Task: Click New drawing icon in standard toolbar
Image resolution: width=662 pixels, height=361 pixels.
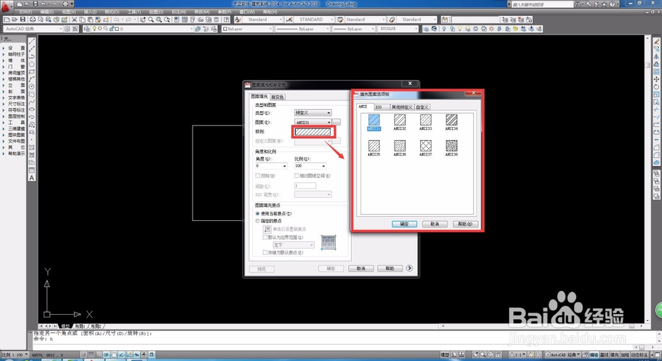Action: pyautogui.click(x=7, y=19)
